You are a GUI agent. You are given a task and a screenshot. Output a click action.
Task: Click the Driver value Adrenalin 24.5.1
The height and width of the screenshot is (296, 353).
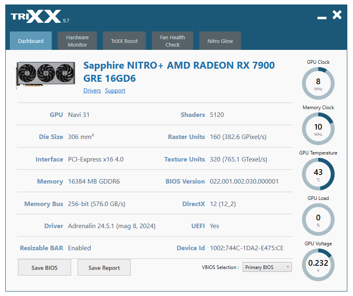[112, 226]
